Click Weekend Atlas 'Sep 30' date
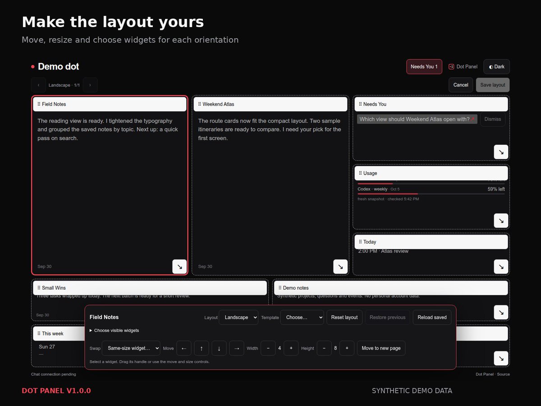This screenshot has width=541, height=406. [x=205, y=267]
